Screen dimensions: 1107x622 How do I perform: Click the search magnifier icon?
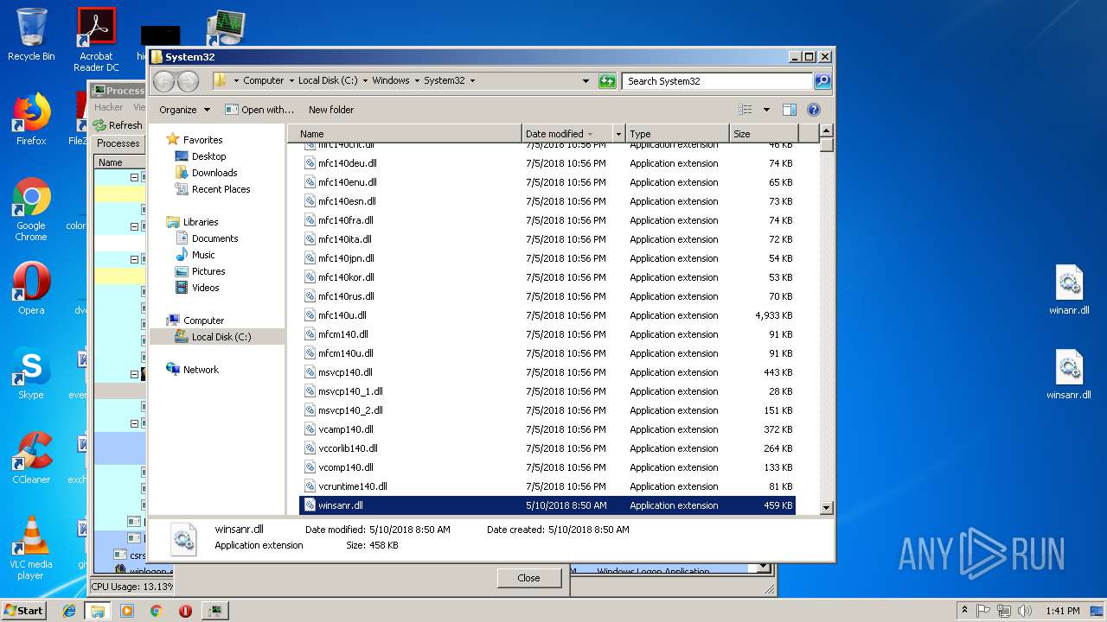[822, 81]
